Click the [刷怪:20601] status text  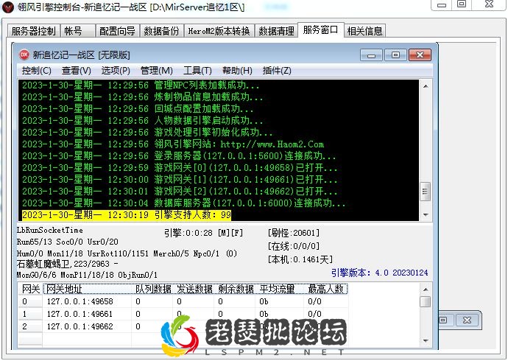294,233
